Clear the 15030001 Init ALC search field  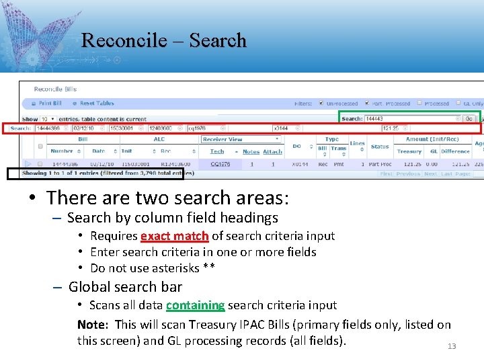point(141,128)
